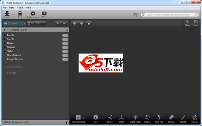Select the Import Sessions label
Image resolution: width=202 pixels, height=126 pixels.
(15, 59)
